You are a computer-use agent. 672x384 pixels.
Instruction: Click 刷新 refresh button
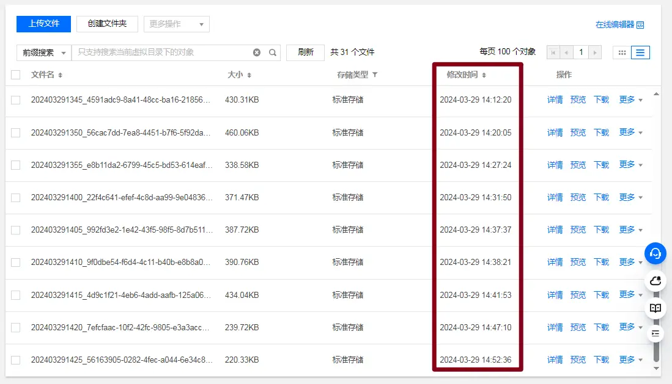click(x=305, y=53)
